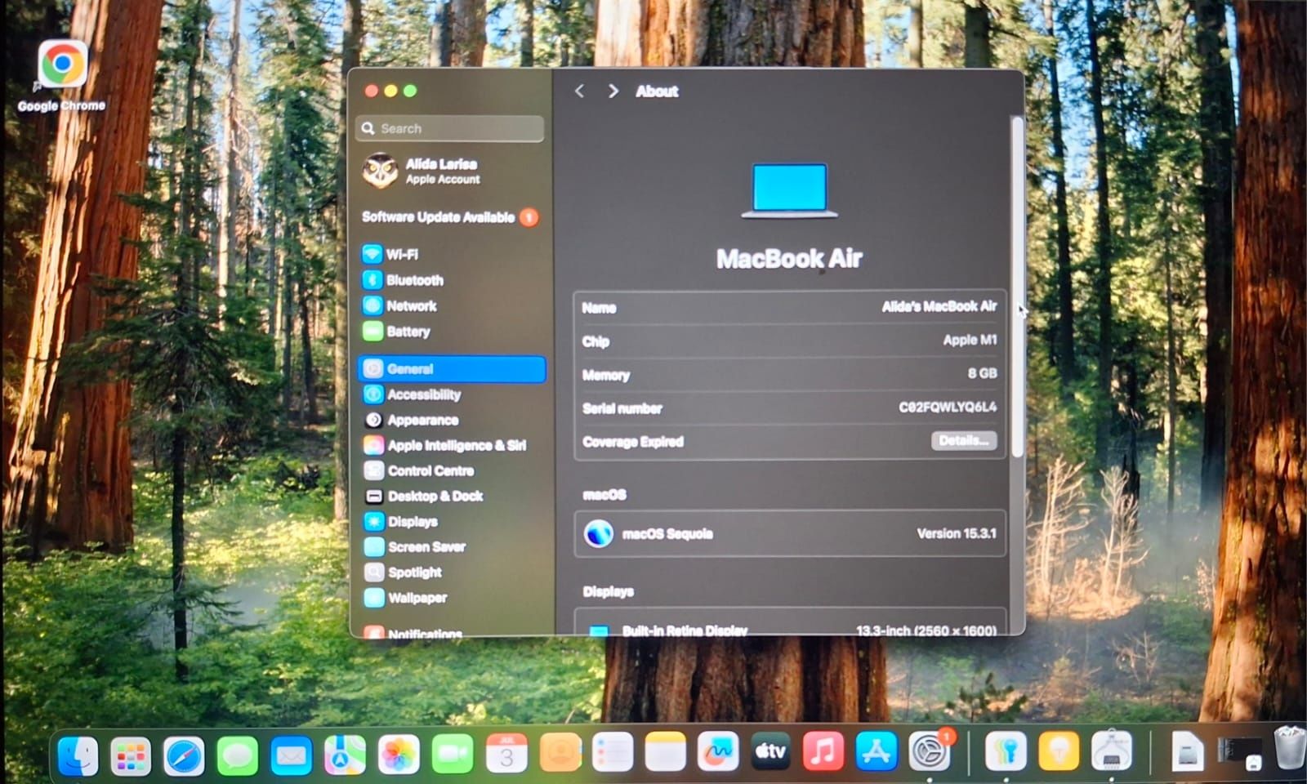Click the document file icon in dock
The height and width of the screenshot is (784, 1307).
click(1187, 751)
